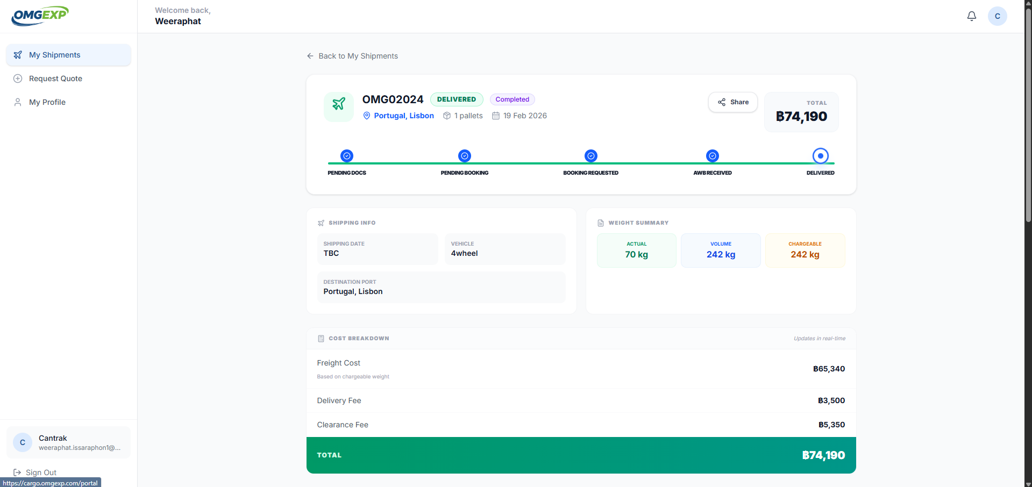Go back to My Shipments
The height and width of the screenshot is (487, 1032).
pos(352,56)
